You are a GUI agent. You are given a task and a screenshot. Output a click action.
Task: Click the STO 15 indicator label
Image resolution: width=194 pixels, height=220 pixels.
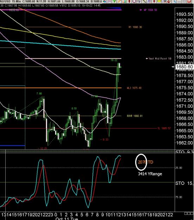184,183
